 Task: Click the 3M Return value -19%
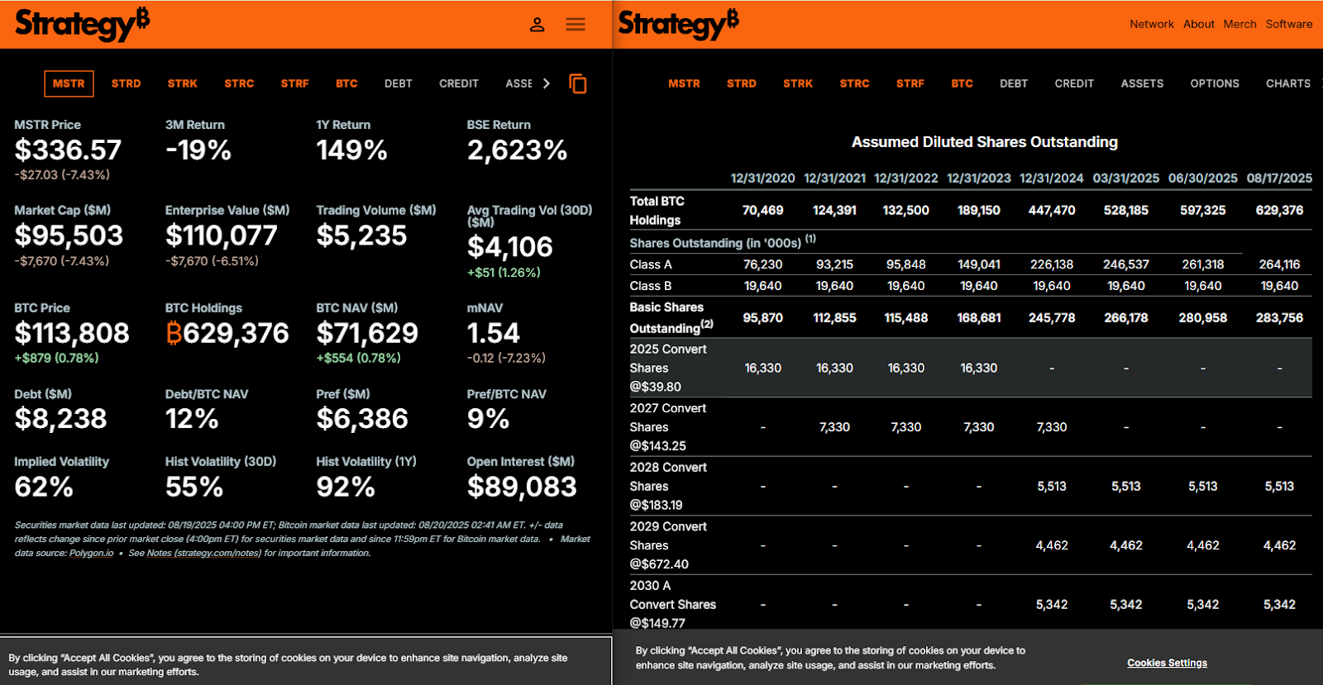(x=198, y=150)
